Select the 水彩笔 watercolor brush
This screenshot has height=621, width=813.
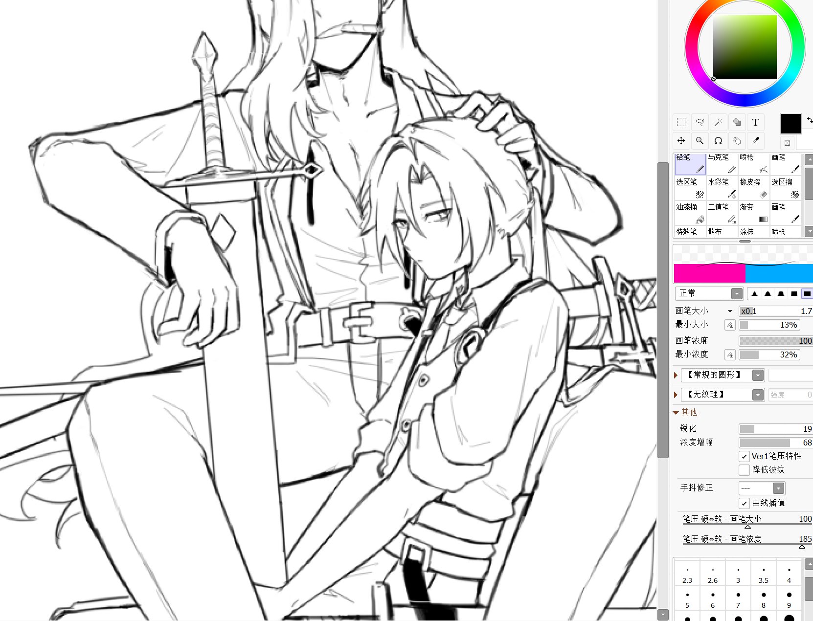click(722, 189)
